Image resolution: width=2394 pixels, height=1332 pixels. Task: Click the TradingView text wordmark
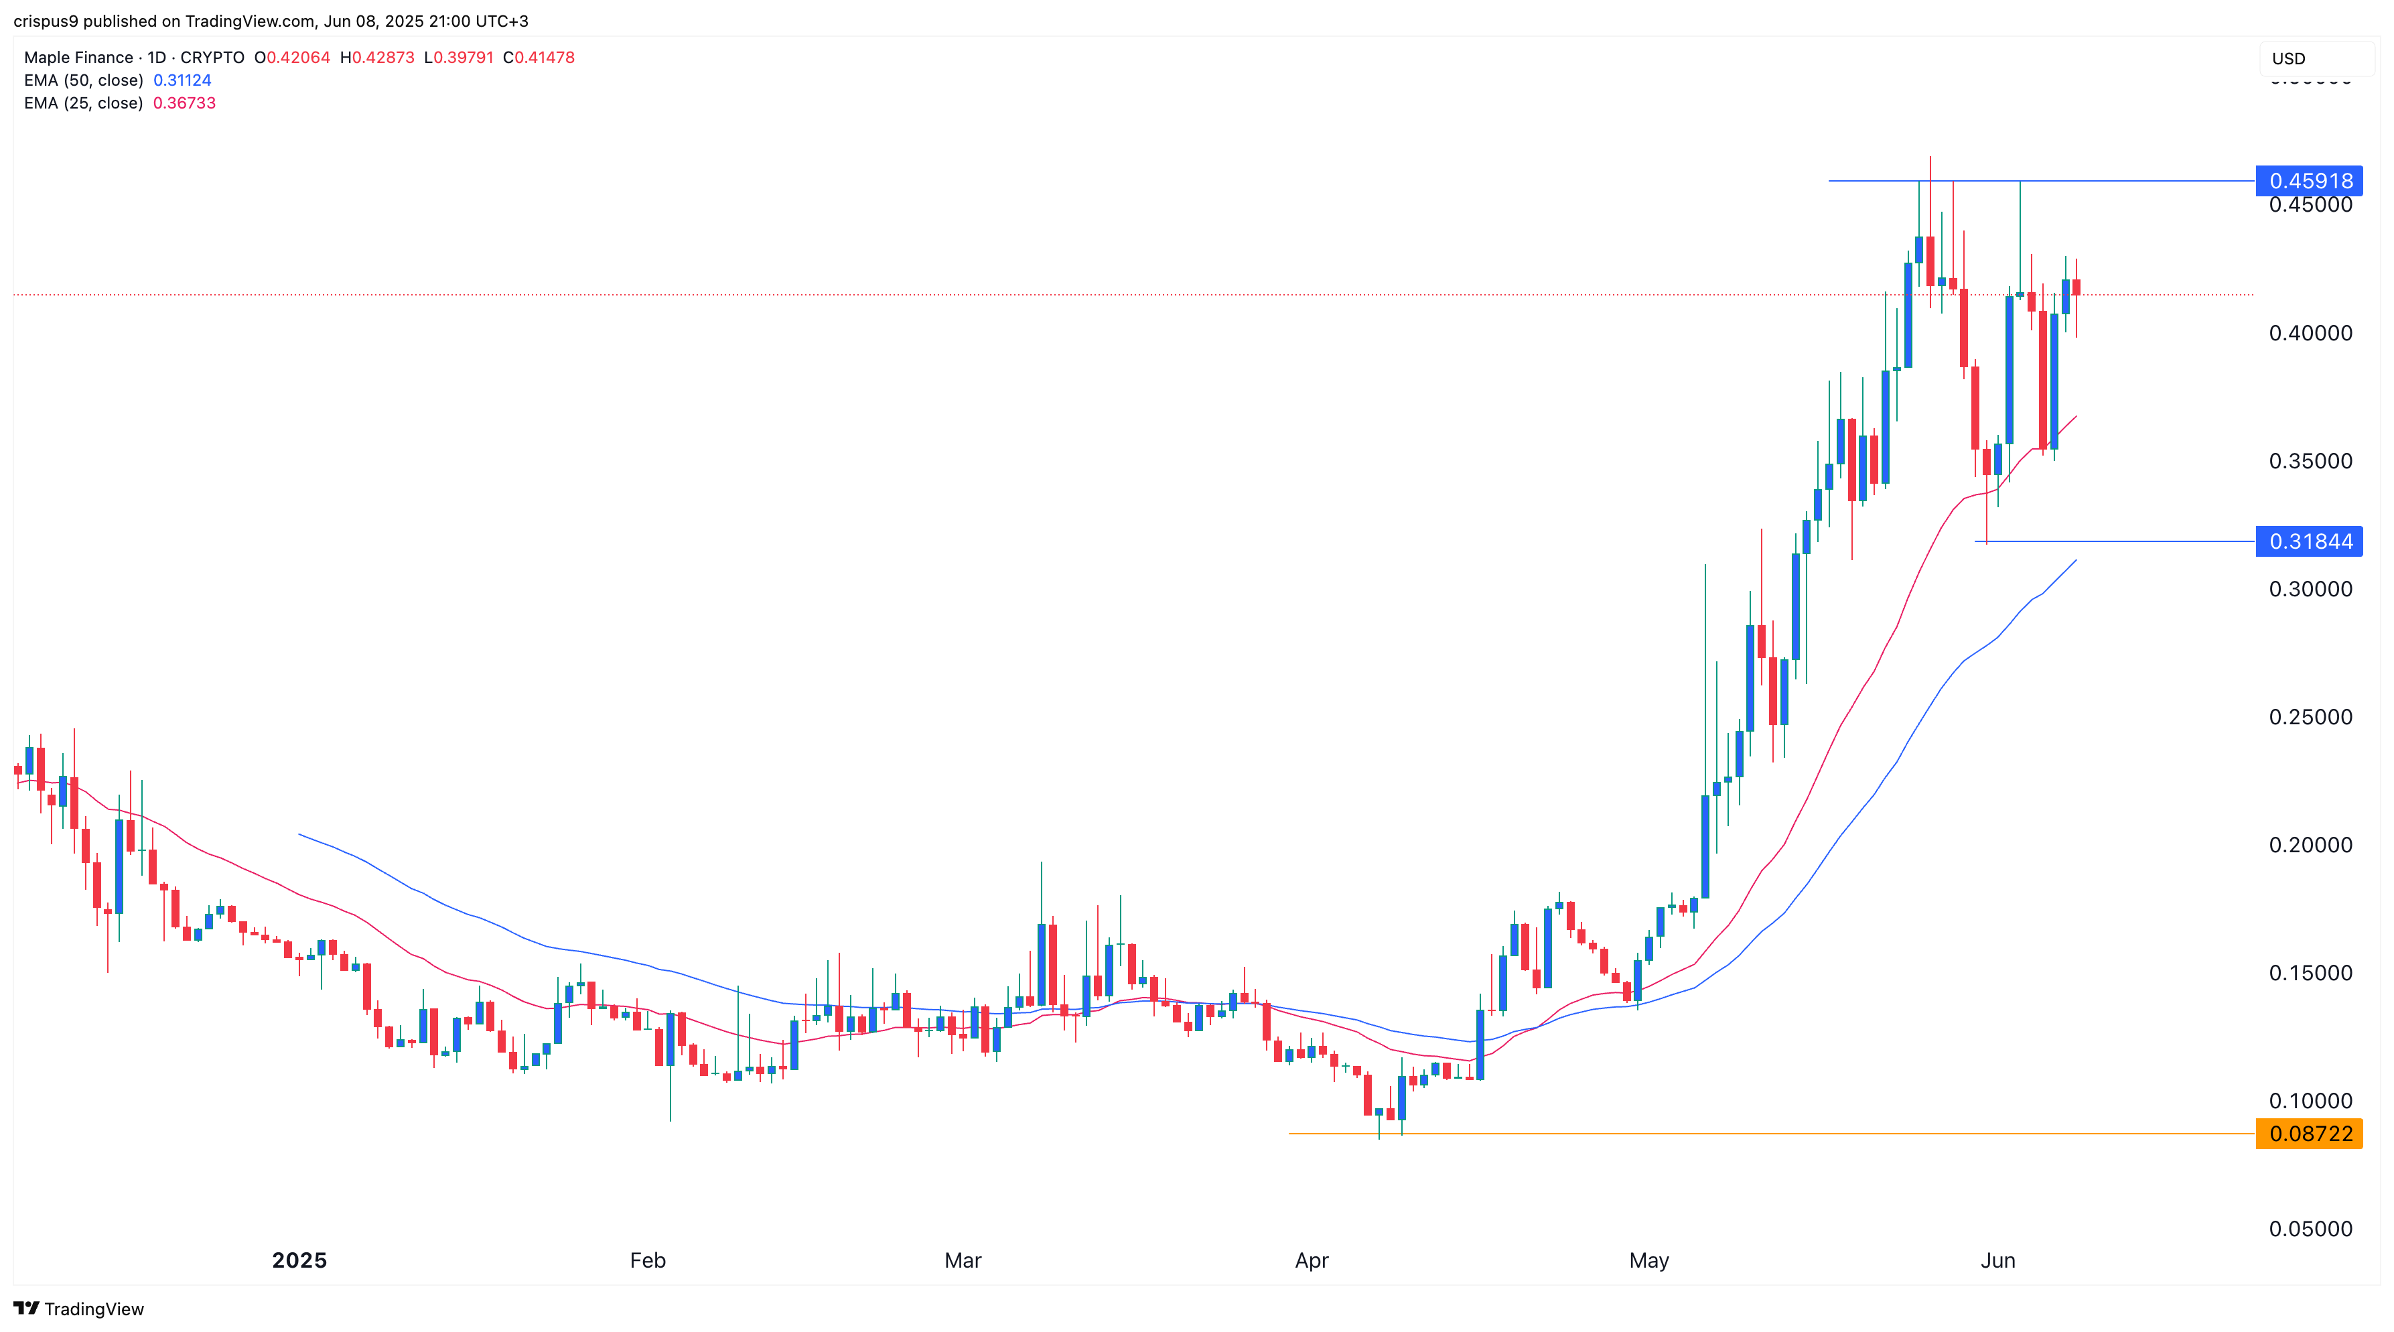coord(94,1309)
